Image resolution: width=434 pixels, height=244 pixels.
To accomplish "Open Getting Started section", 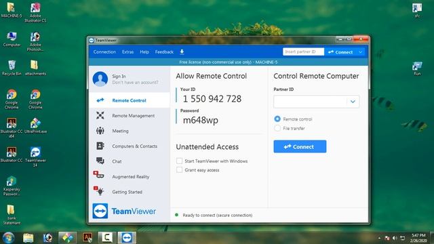I will 130,192.
